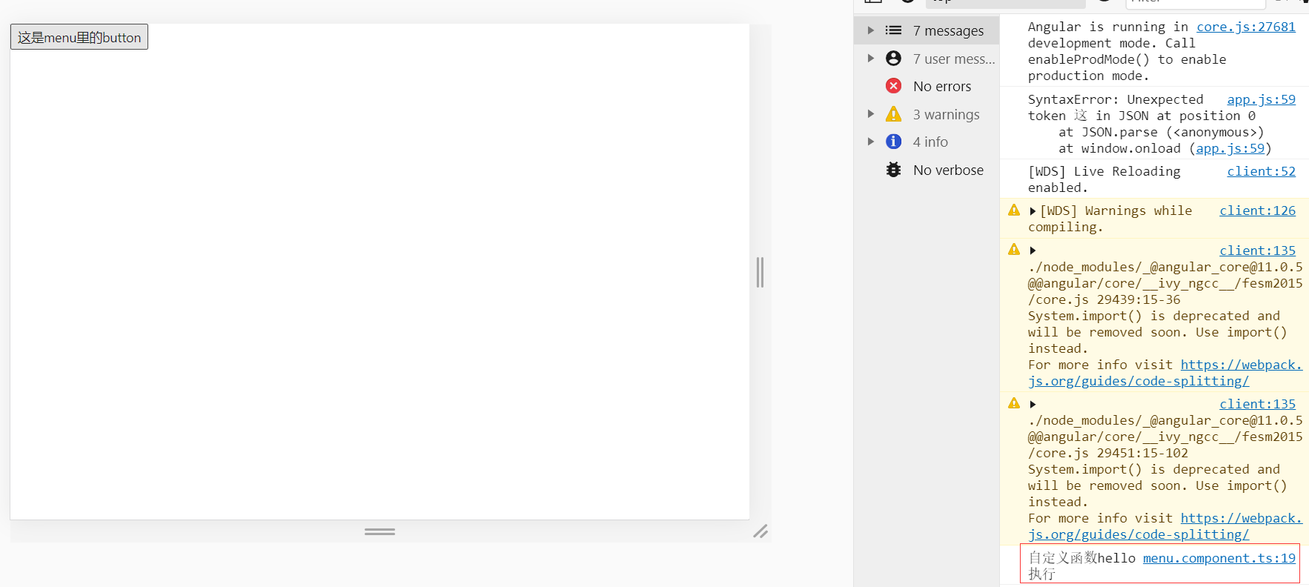Click the messages list icon in sidebar
This screenshot has height=587, width=1309.
click(x=893, y=30)
